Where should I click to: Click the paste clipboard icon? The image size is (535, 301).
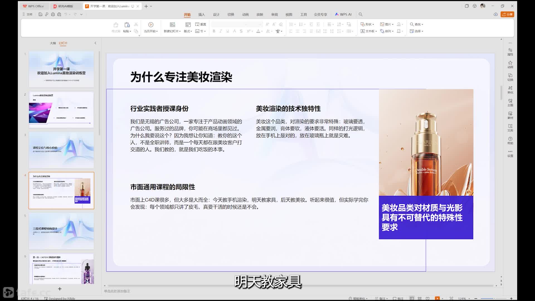pyautogui.click(x=127, y=25)
